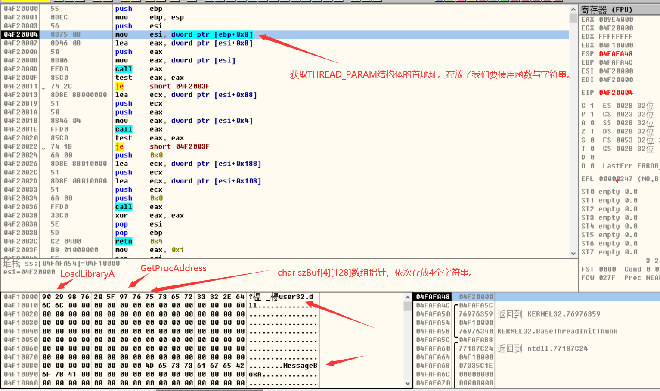This screenshot has width=660, height=391.
Task: Select EDX register value FFFFFFFF
Action: pyautogui.click(x=616, y=37)
